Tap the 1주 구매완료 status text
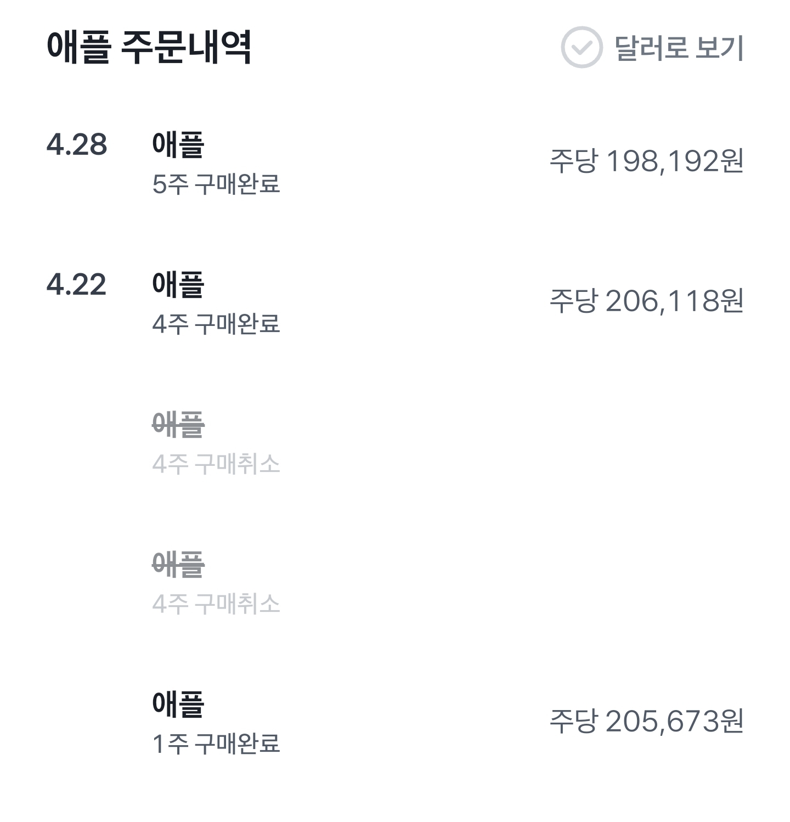This screenshot has width=790, height=822. 216,744
